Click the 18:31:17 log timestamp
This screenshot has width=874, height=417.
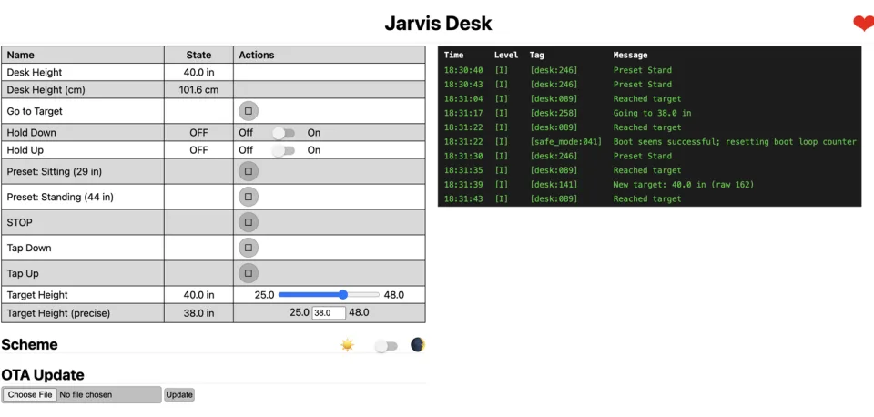click(x=463, y=113)
